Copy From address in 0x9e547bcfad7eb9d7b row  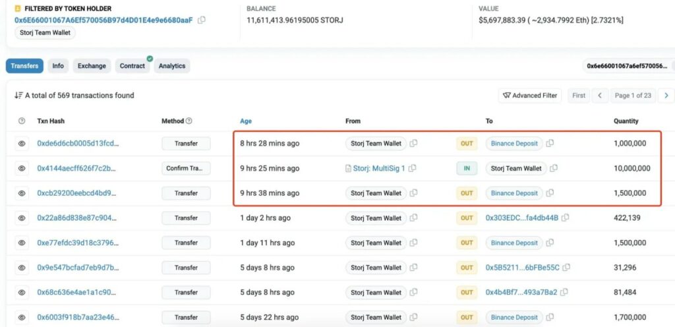pos(413,268)
